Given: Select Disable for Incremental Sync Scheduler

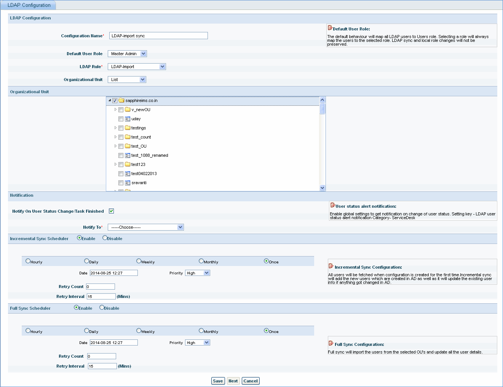Looking at the screenshot, I should pyautogui.click(x=105, y=238).
